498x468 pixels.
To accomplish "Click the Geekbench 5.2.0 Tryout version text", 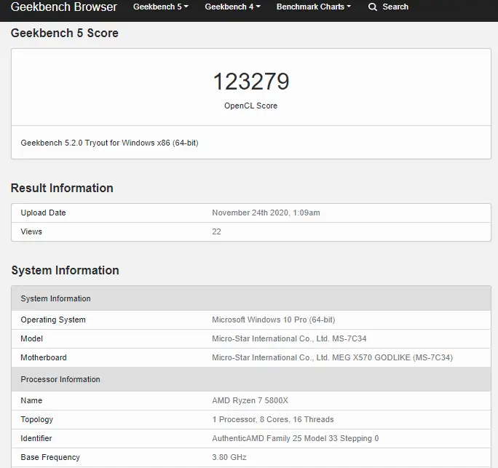I will coord(109,143).
